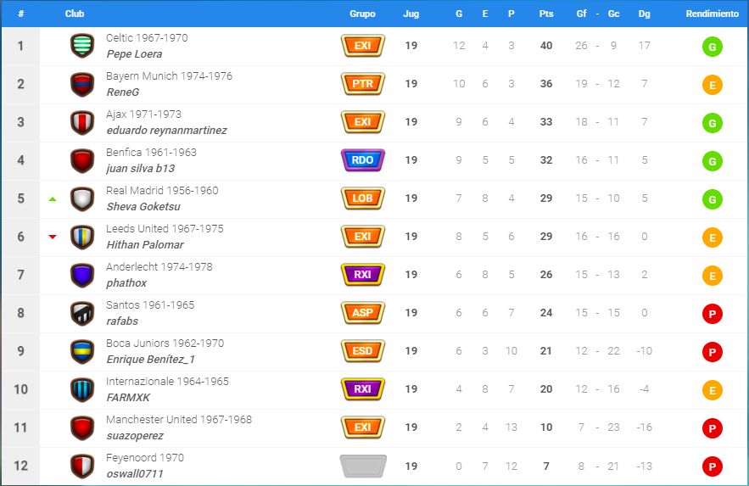749x486 pixels.
Task: Open the Boca Juniors blue-yellow shield
Action: (x=82, y=351)
